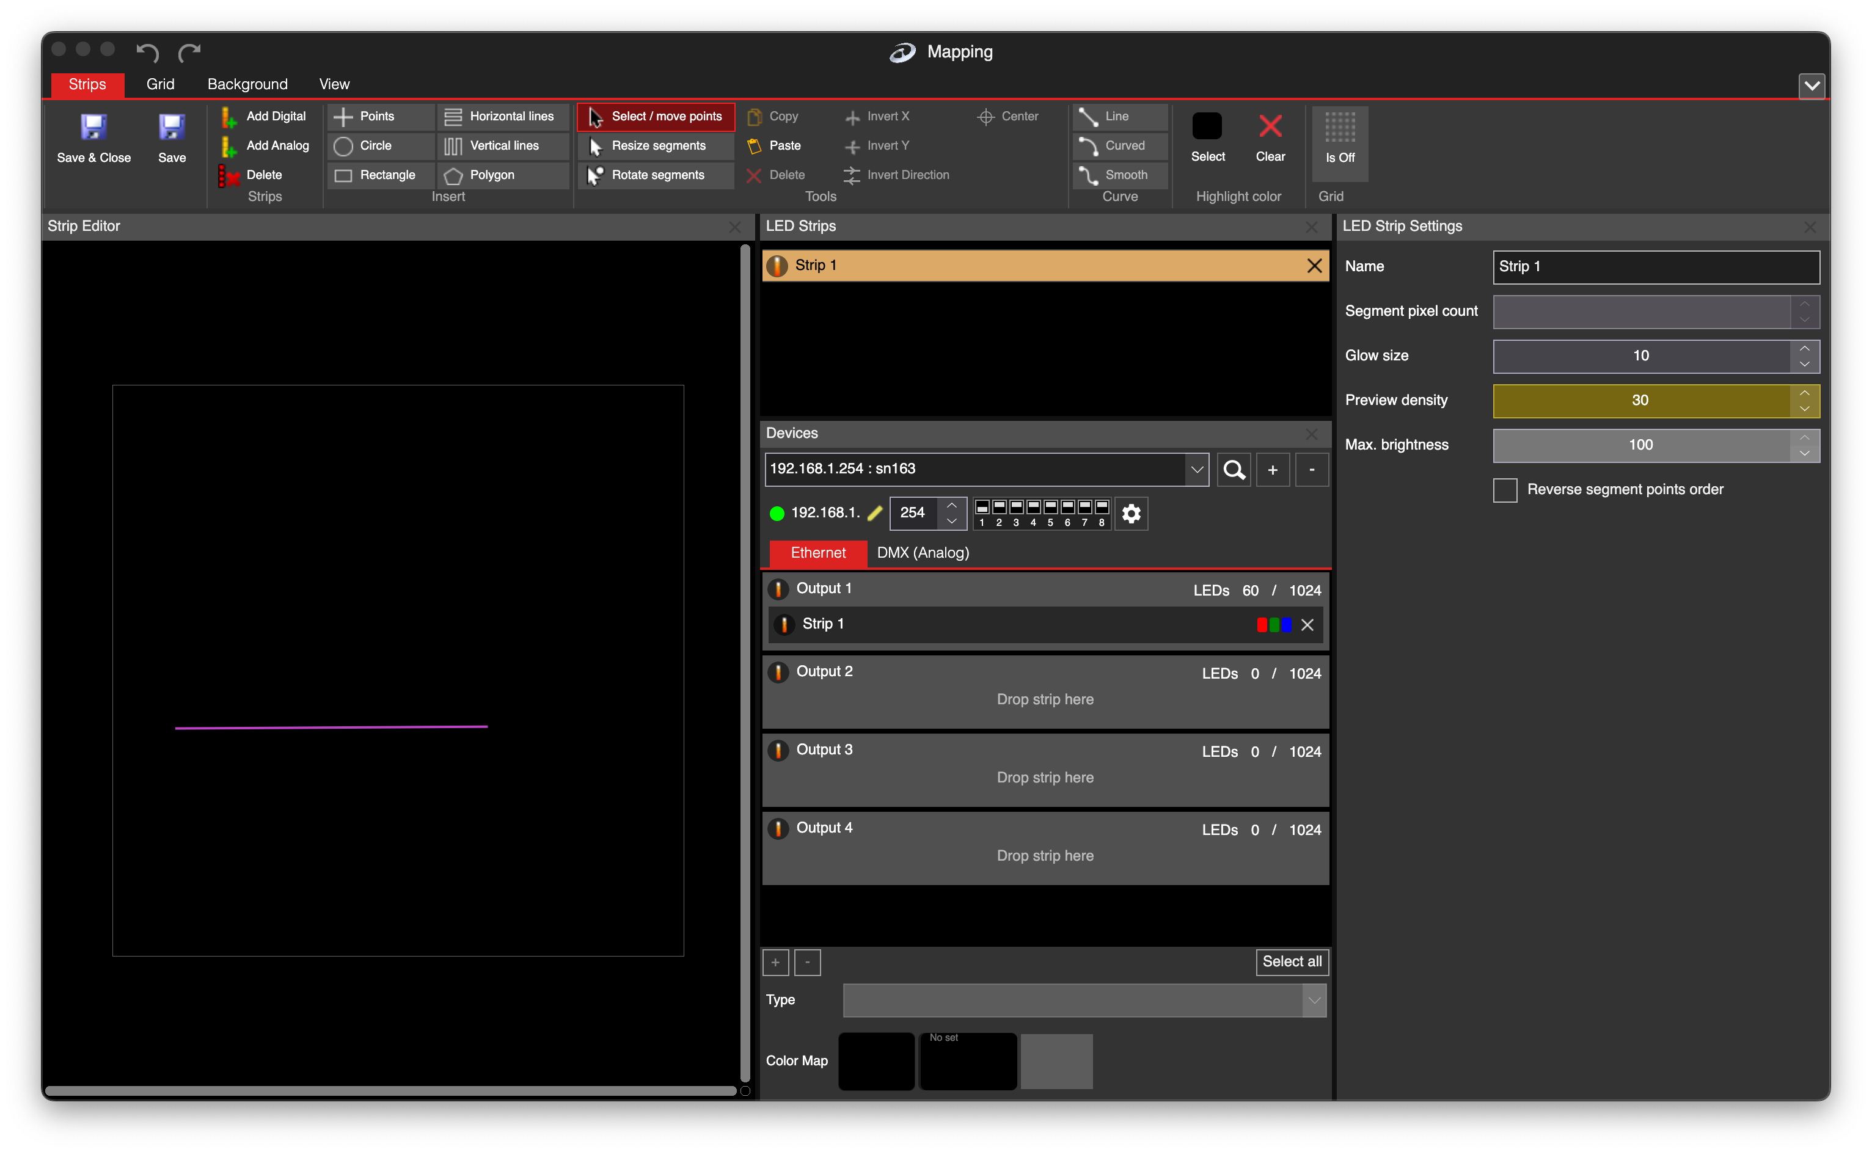Remove device with minus button
This screenshot has height=1152, width=1872.
[1311, 470]
